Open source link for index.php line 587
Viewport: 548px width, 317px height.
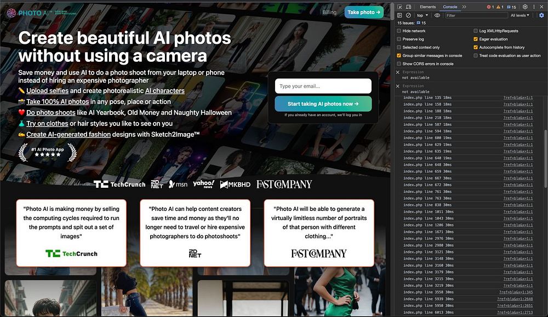518,124
